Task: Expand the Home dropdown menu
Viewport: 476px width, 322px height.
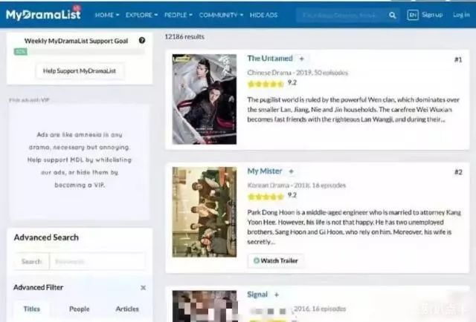Action: (x=107, y=15)
